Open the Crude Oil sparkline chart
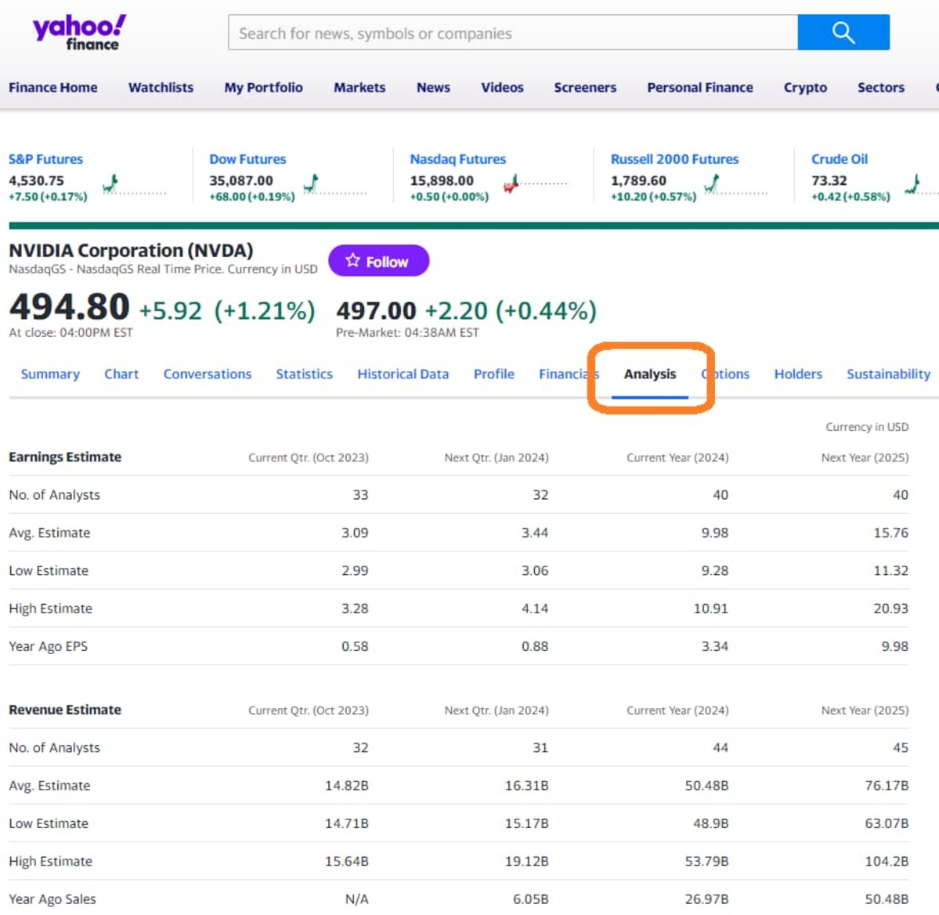Screen dimensions: 939x915 pos(912,183)
